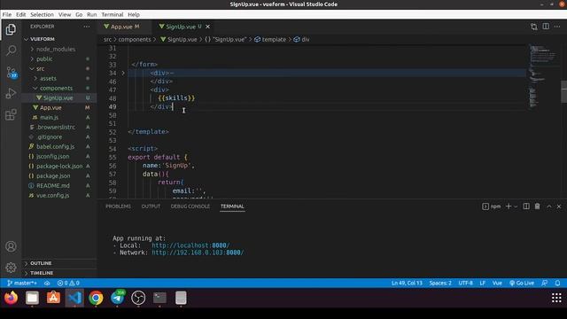Click the synchronize changes cloud icon
This screenshot has height=319, width=567.
pyautogui.click(x=47, y=283)
